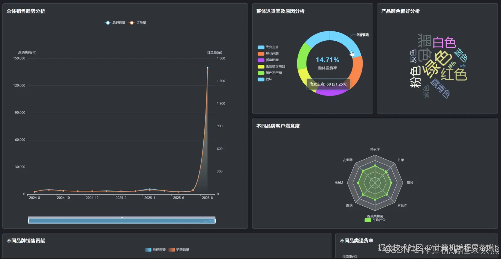
Task: Click the word 绿色 in word cloud
Action: pyautogui.click(x=437, y=64)
